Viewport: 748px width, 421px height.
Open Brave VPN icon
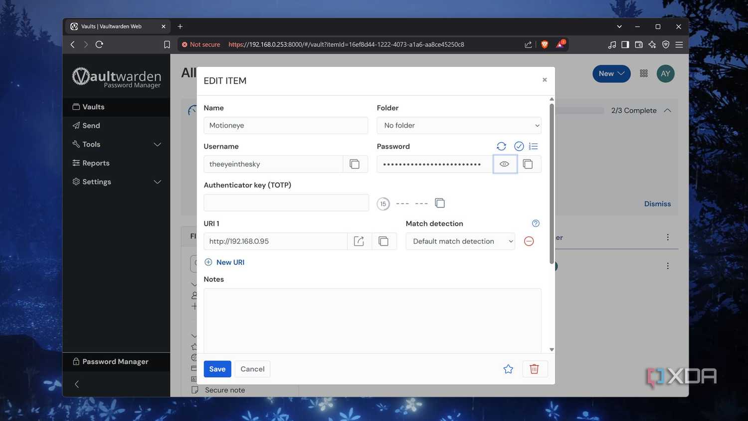point(666,44)
